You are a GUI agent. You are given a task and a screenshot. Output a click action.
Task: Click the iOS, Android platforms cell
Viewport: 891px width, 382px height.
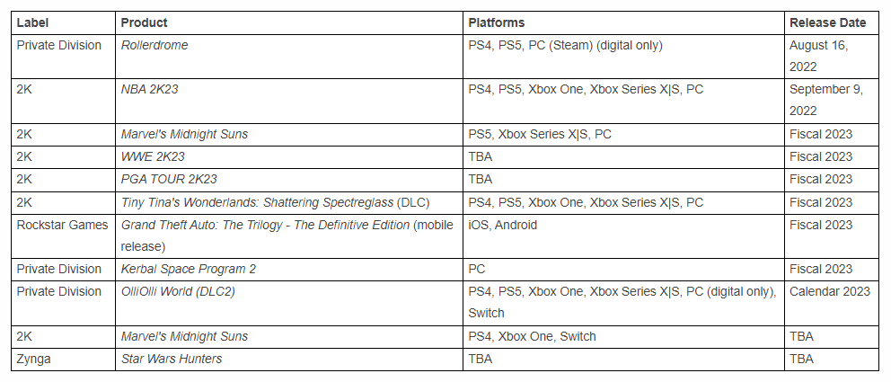623,235
